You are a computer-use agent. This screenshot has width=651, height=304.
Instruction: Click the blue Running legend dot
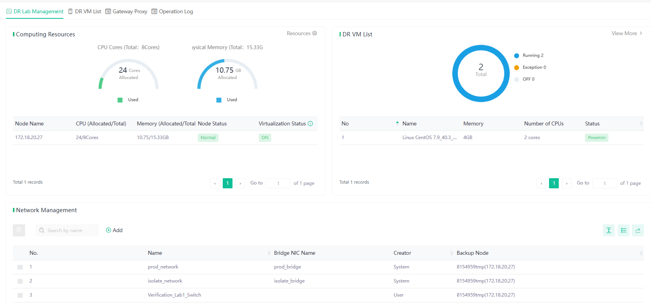click(x=517, y=55)
